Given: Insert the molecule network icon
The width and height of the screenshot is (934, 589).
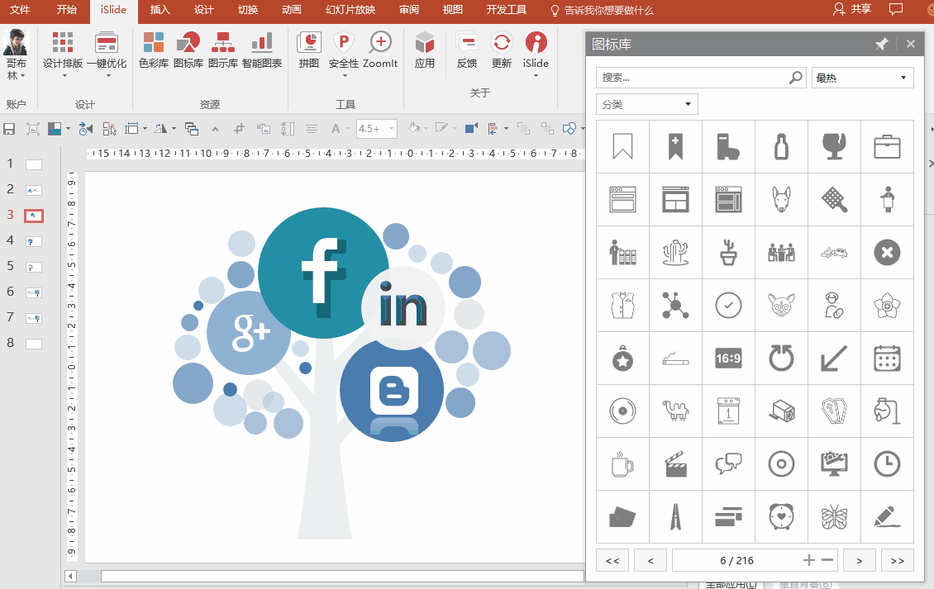Looking at the screenshot, I should coord(675,306).
